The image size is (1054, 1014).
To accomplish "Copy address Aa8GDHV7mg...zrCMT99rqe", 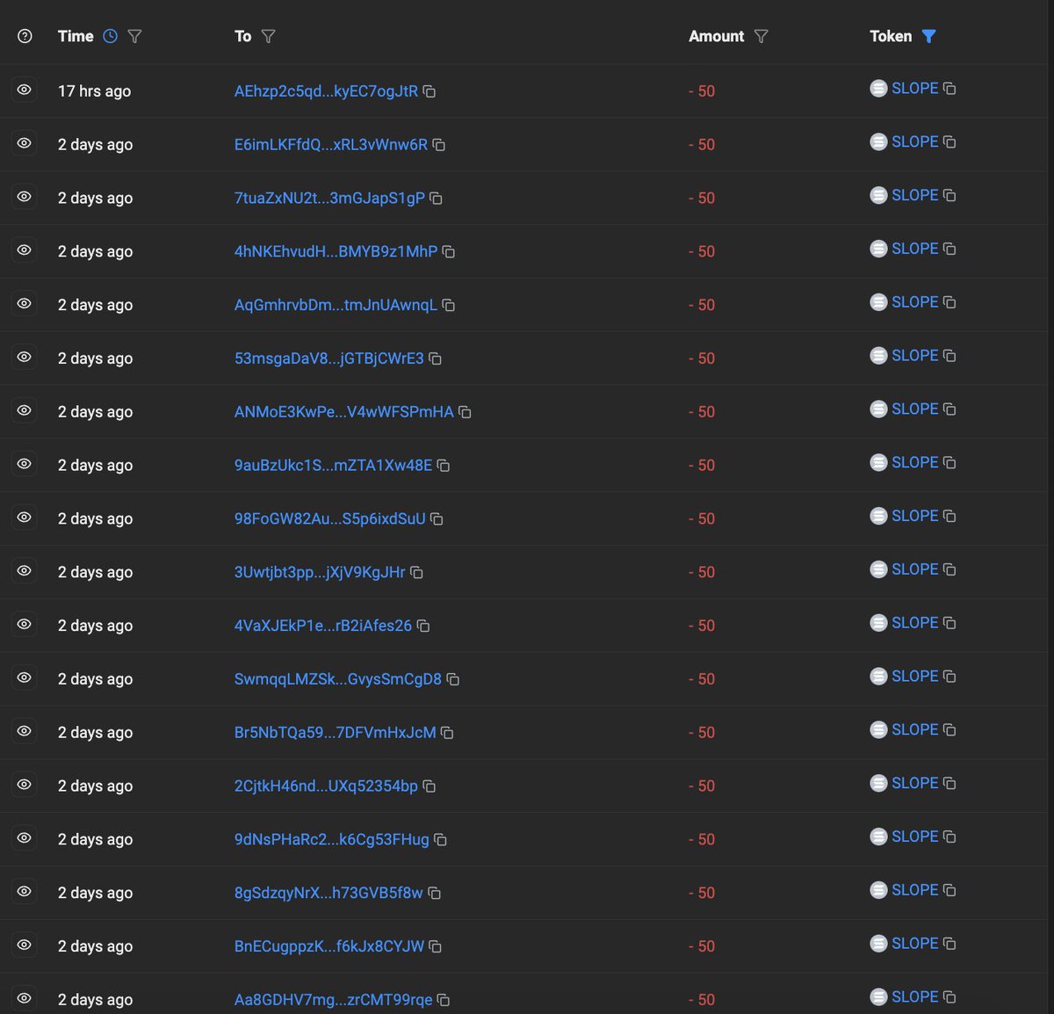I will pyautogui.click(x=444, y=1001).
